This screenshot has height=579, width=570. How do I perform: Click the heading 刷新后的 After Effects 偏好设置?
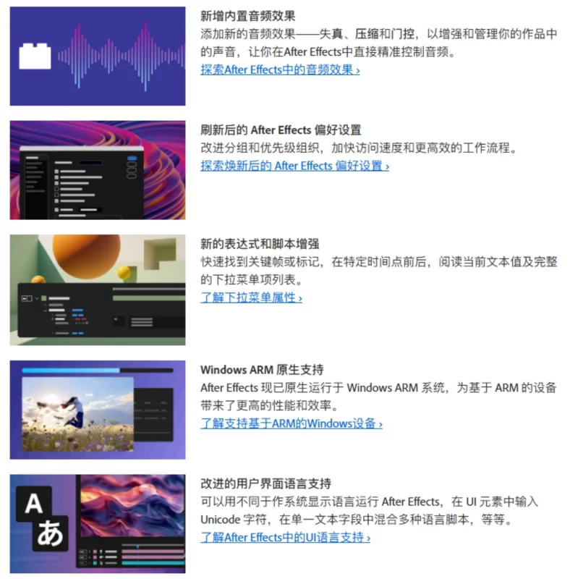coord(281,130)
